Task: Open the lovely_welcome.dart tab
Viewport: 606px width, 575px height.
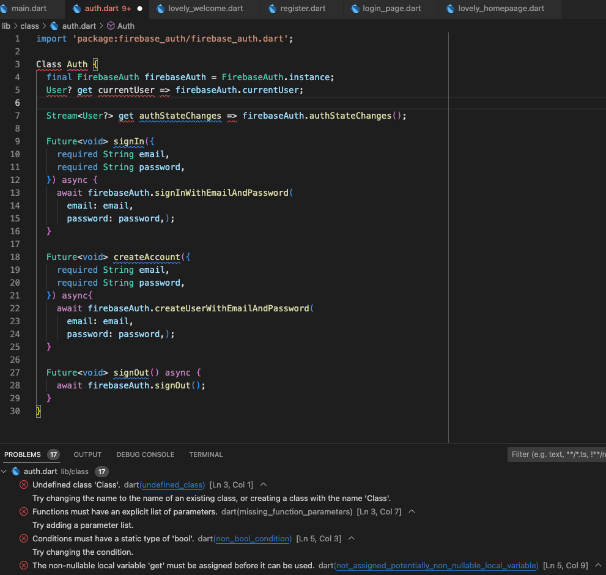Action: [205, 9]
